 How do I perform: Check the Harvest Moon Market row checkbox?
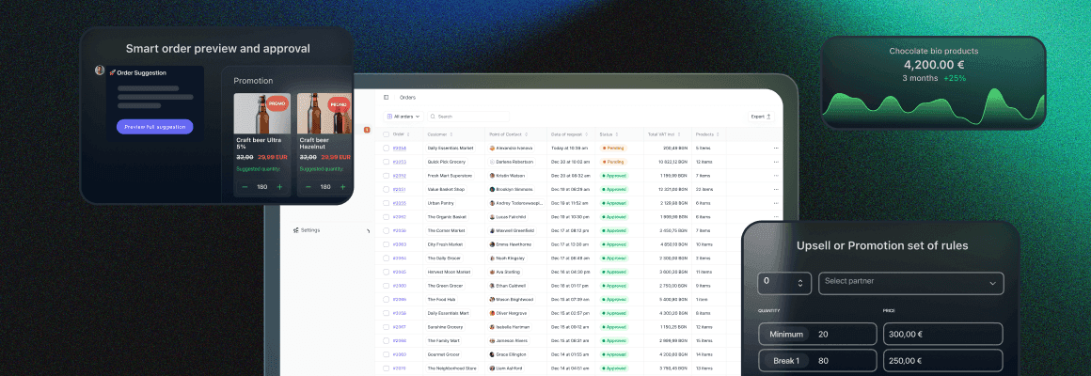[387, 272]
